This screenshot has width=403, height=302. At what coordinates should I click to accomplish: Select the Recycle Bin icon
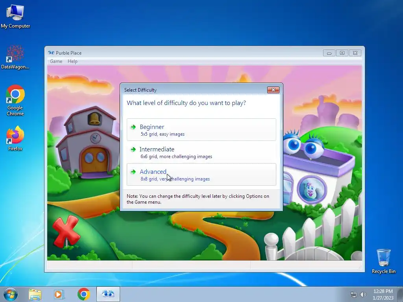click(x=383, y=261)
